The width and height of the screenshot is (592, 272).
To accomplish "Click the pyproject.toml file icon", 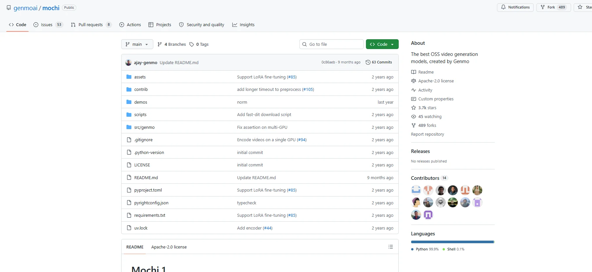I will (129, 190).
